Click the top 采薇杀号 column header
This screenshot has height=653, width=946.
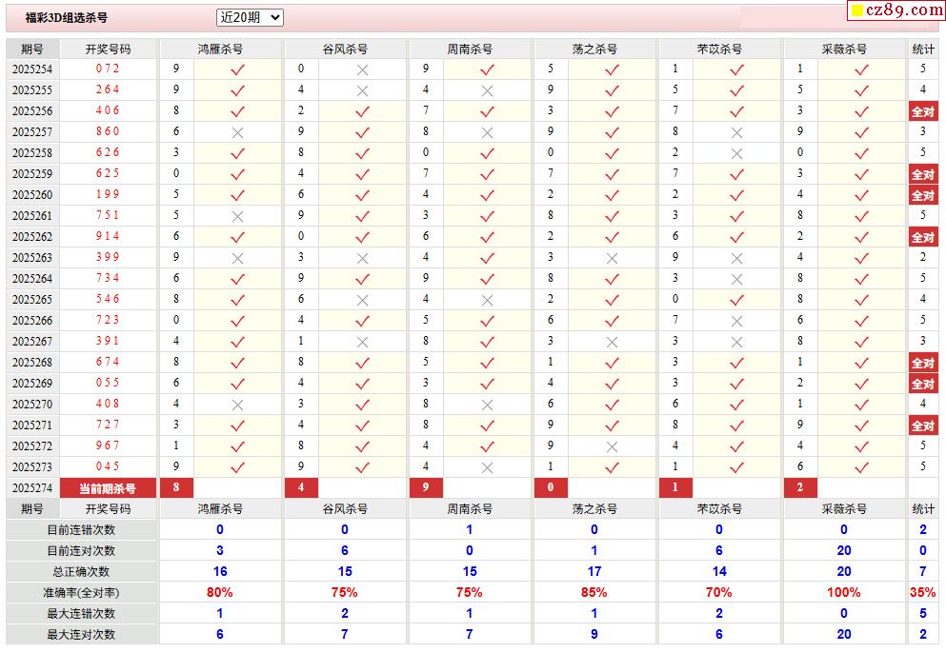[844, 49]
